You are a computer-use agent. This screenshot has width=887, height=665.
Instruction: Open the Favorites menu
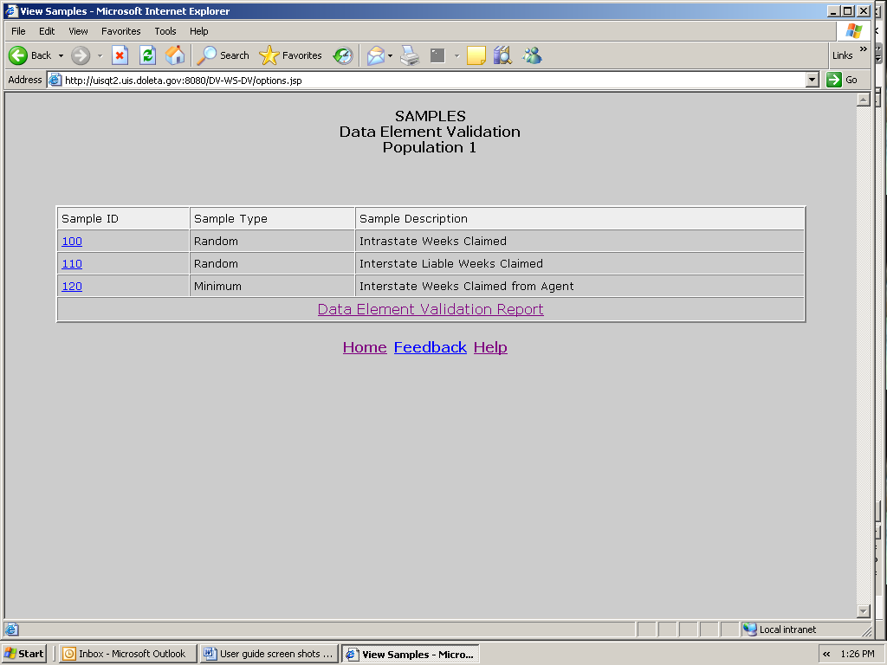tap(121, 31)
